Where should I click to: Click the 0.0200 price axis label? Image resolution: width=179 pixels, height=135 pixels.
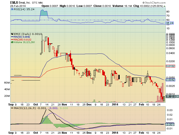[x=171, y=61]
